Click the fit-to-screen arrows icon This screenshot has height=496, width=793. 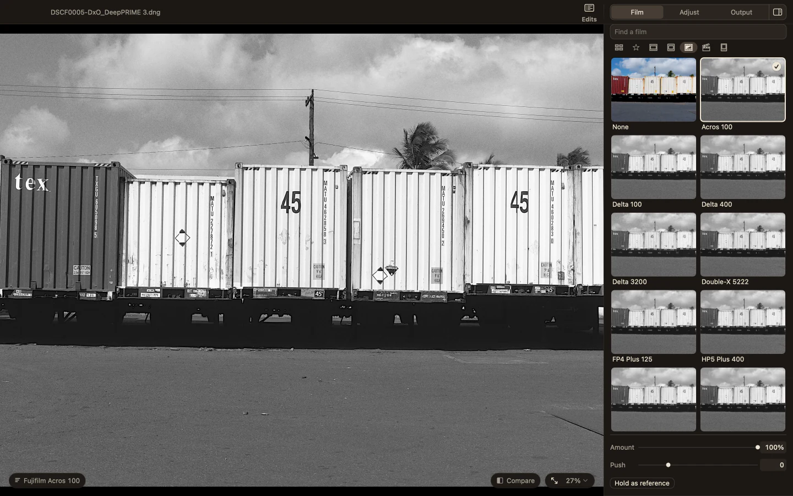click(555, 481)
